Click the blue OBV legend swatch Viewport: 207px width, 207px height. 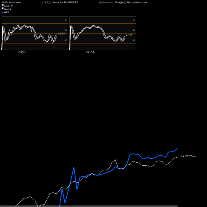[x=2, y=12]
